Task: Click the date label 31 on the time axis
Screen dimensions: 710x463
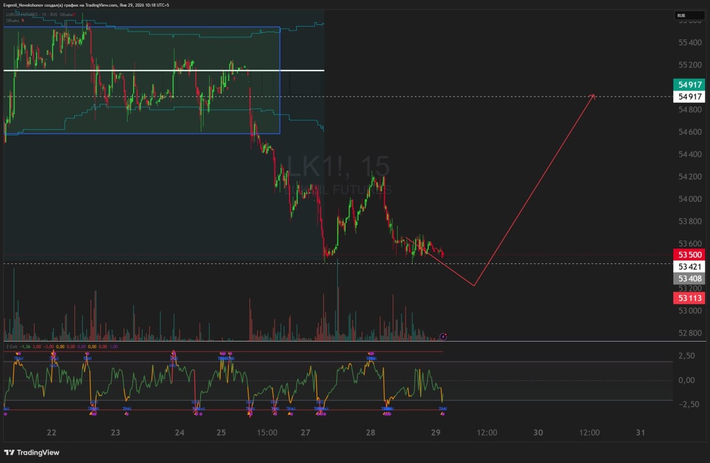Action: 640,433
